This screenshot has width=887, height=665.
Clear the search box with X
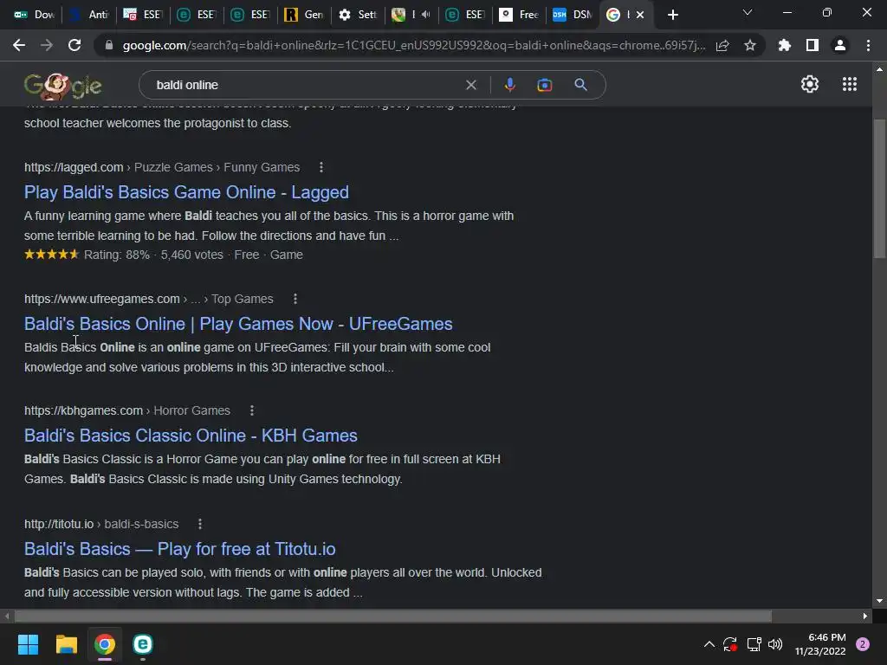[x=470, y=85]
